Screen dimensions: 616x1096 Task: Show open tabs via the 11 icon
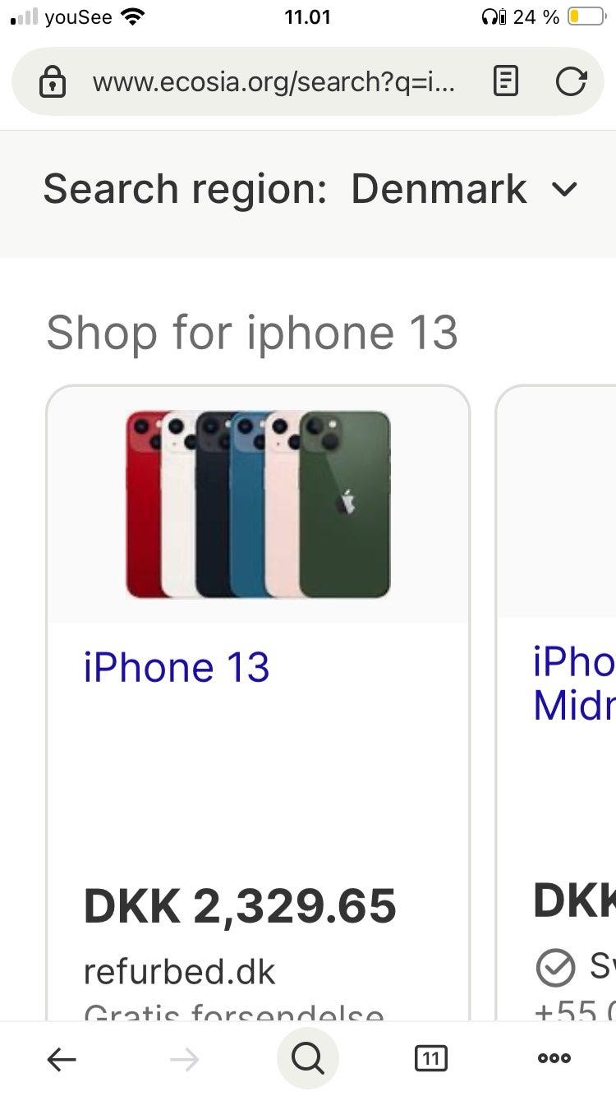431,1059
